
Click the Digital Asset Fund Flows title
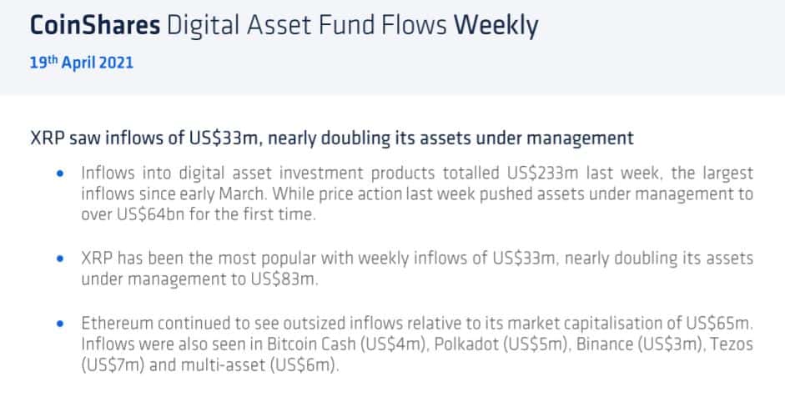(x=306, y=26)
